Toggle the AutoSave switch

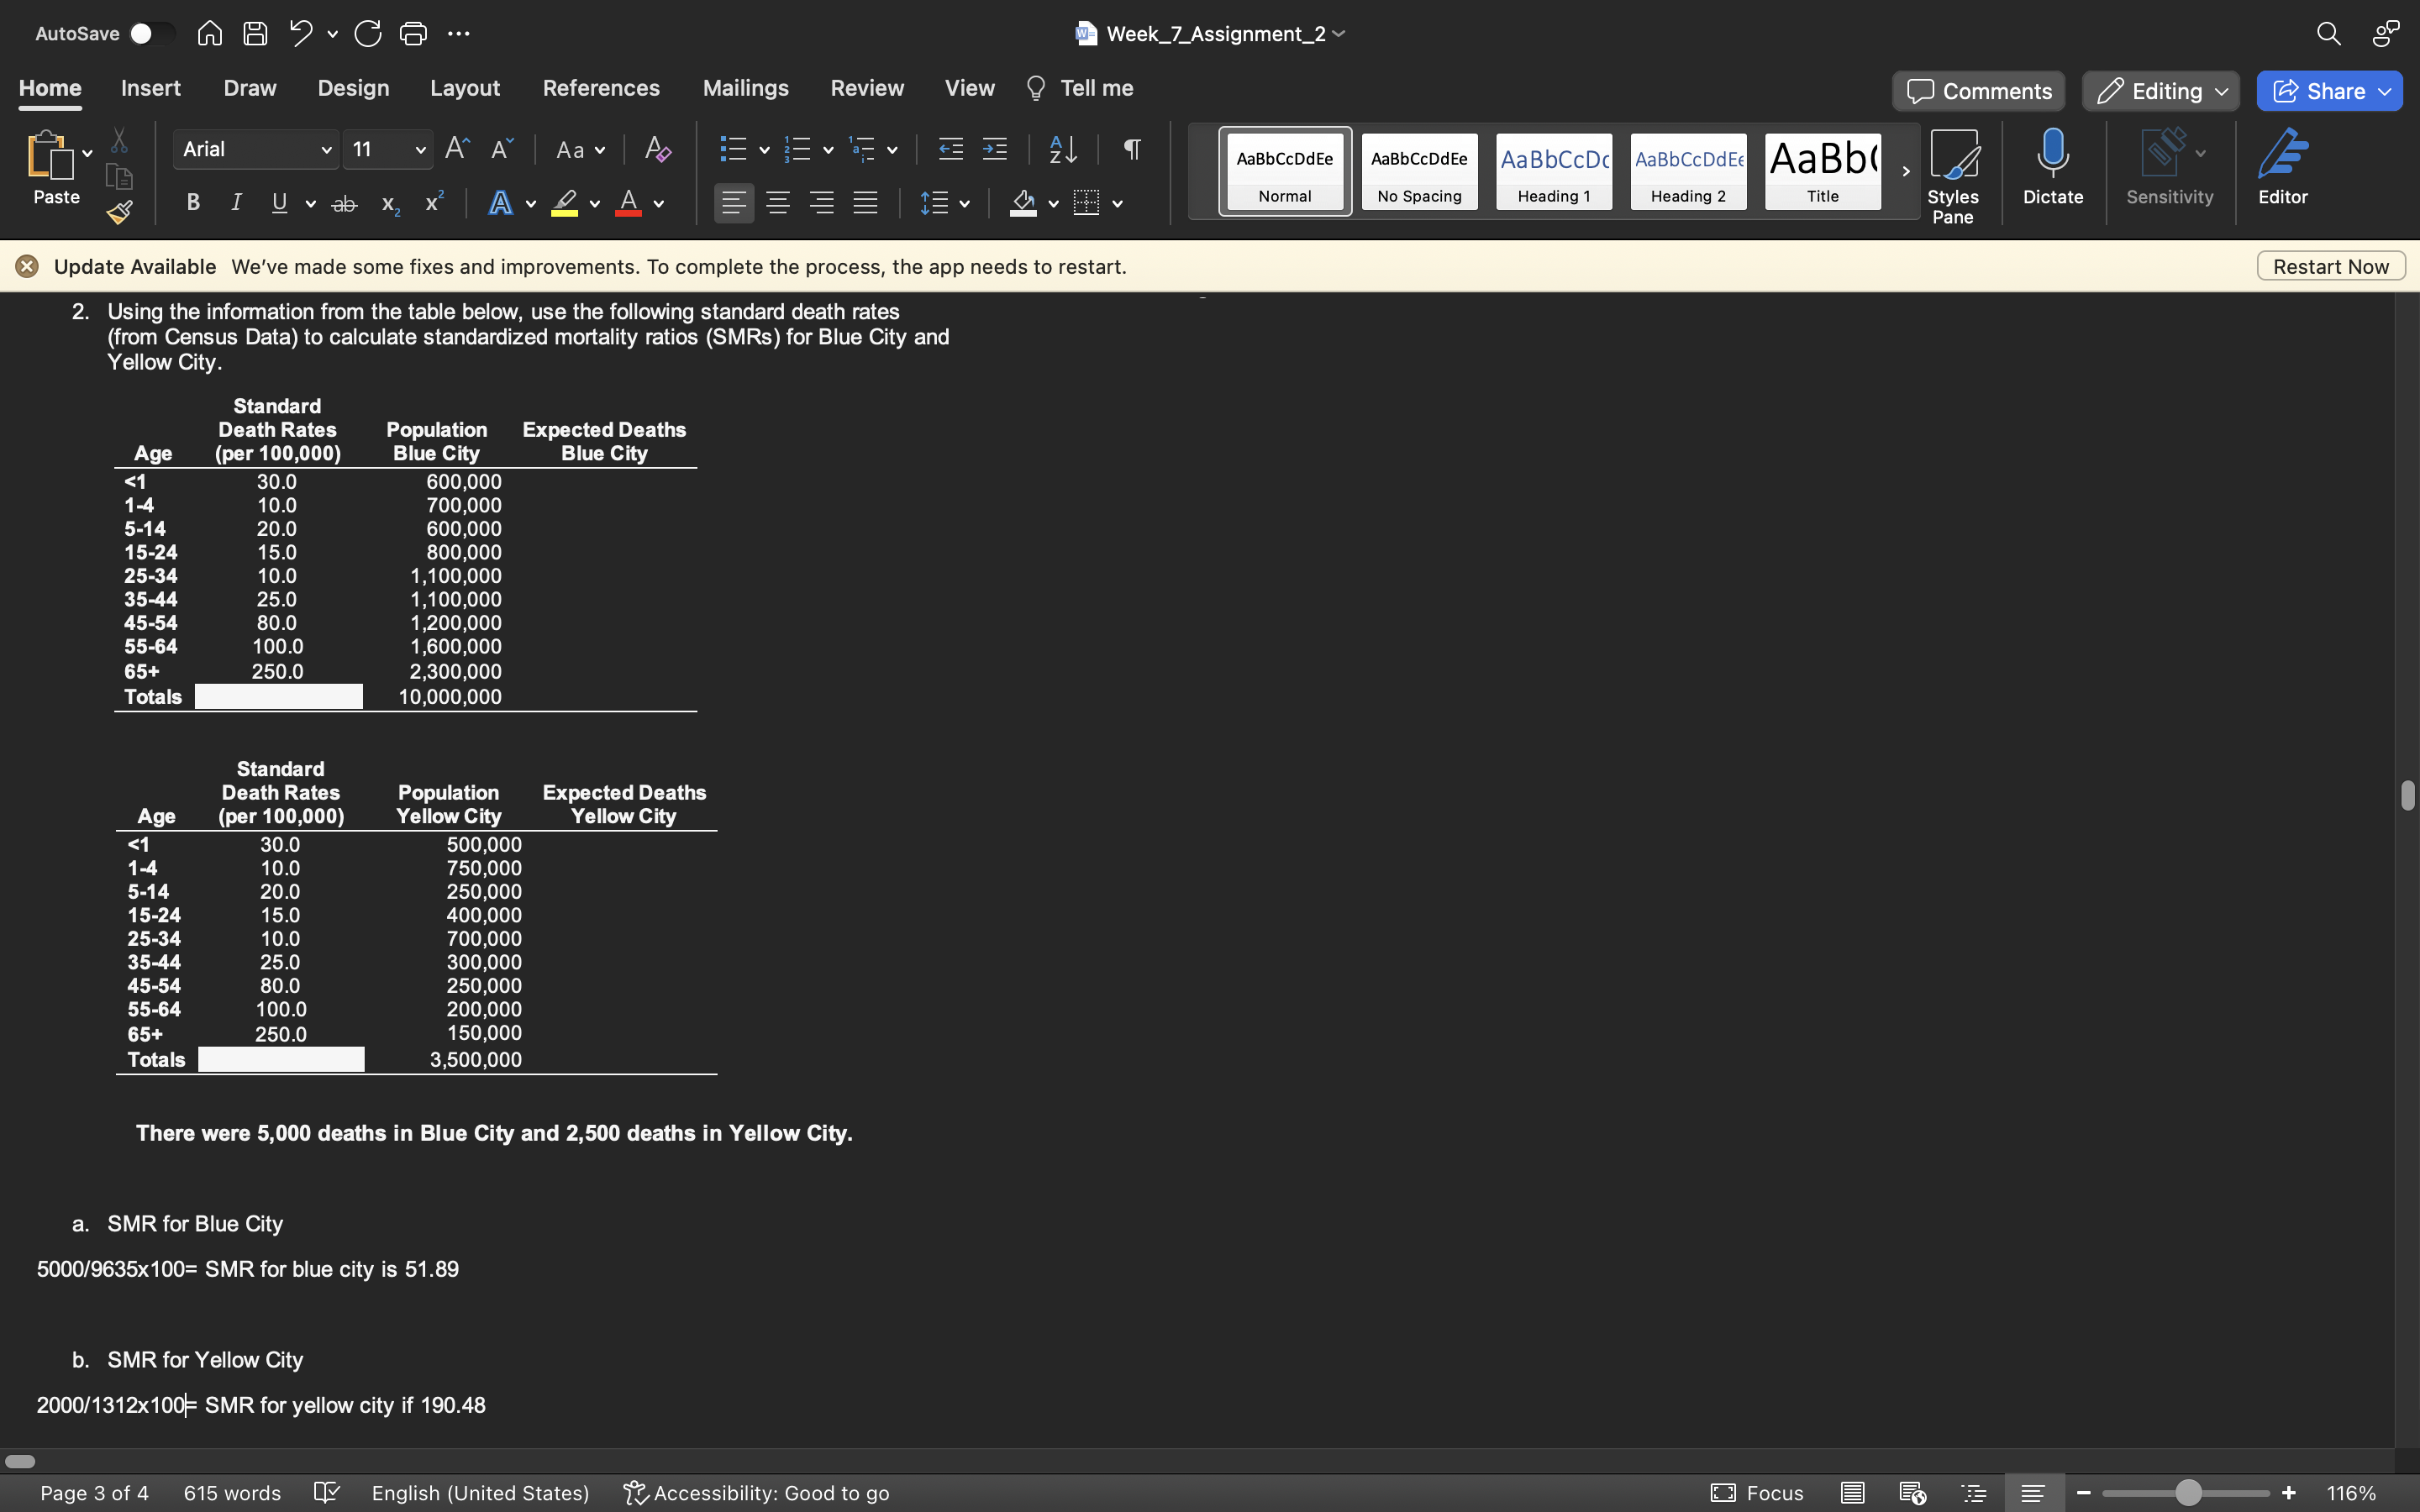coord(150,34)
